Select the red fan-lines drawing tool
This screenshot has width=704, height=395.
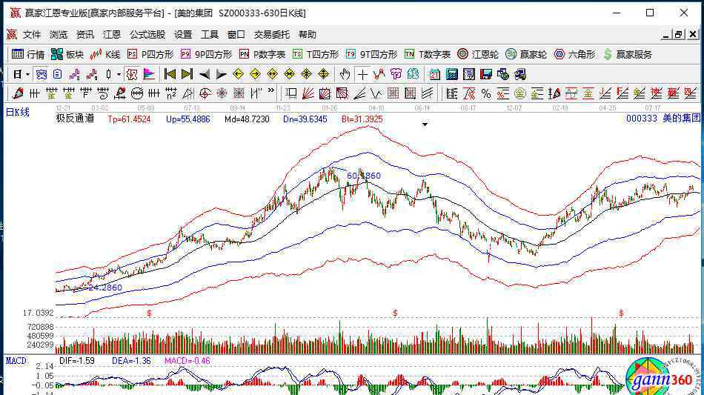pos(308,93)
